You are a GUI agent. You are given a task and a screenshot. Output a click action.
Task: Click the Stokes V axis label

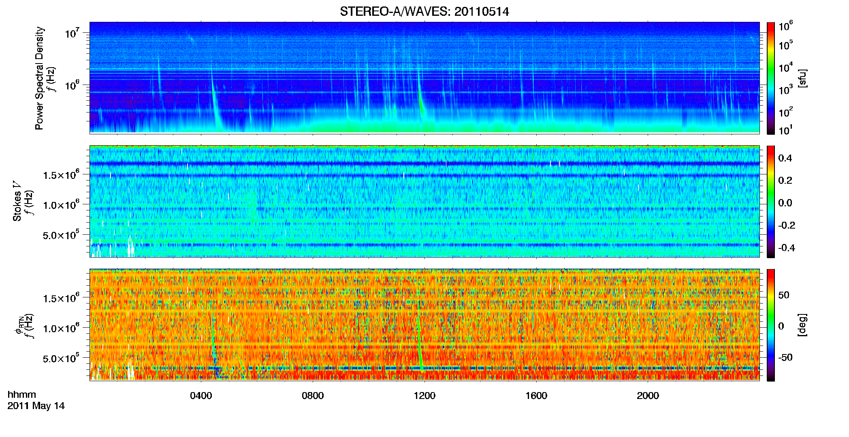(17, 201)
